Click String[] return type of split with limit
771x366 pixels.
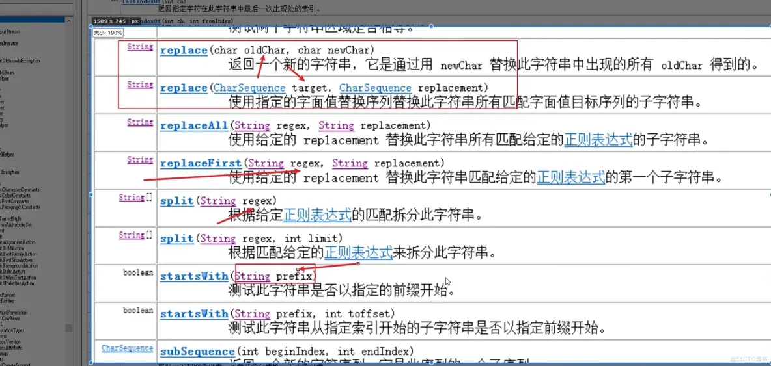tap(136, 235)
